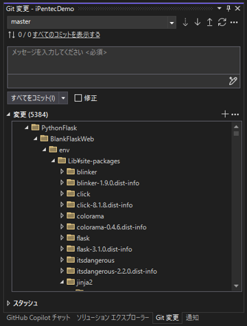Click the 変更 (5384) heading text
The image size is (247, 326).
[x=31, y=115]
